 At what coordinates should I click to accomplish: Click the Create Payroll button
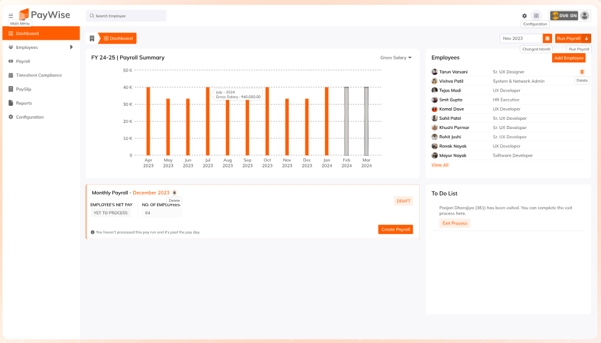(396, 229)
